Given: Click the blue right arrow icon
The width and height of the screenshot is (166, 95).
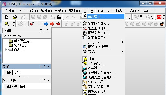Looking at the screenshot, I should tap(46, 24).
